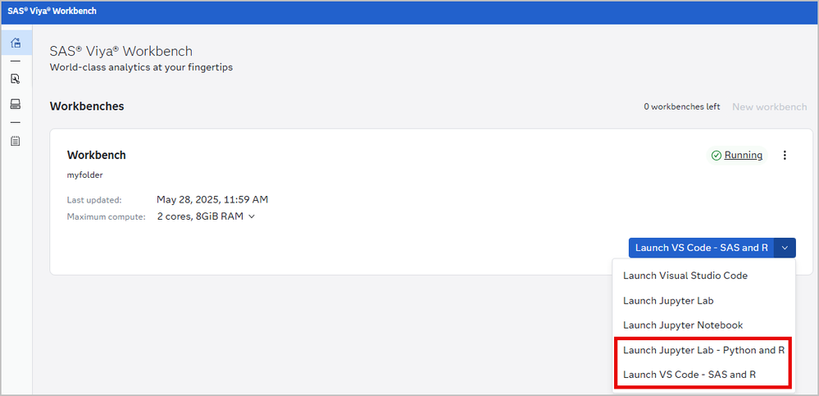Click the Workbench card title
The width and height of the screenshot is (819, 396).
(96, 155)
